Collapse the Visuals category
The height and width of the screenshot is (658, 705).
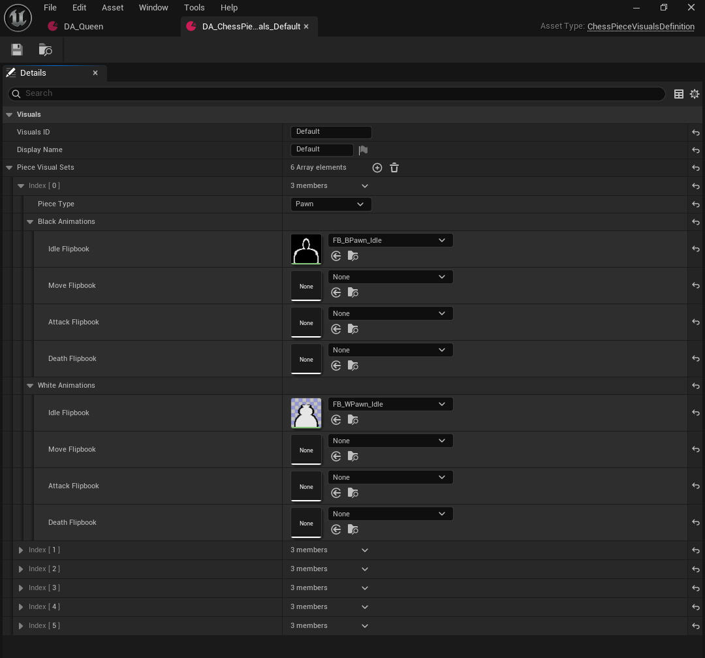tap(9, 115)
